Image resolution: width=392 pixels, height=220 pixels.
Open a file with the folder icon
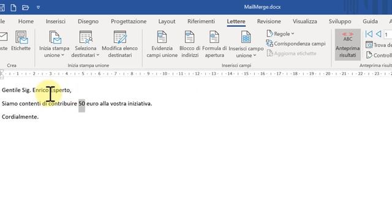click(25, 7)
